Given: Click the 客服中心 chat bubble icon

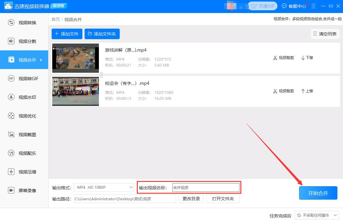Looking at the screenshot, I should [284, 6].
